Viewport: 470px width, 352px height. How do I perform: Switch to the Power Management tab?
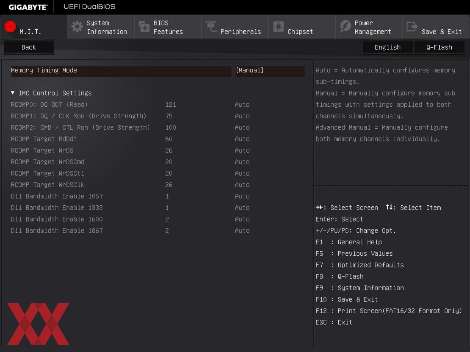[369, 27]
